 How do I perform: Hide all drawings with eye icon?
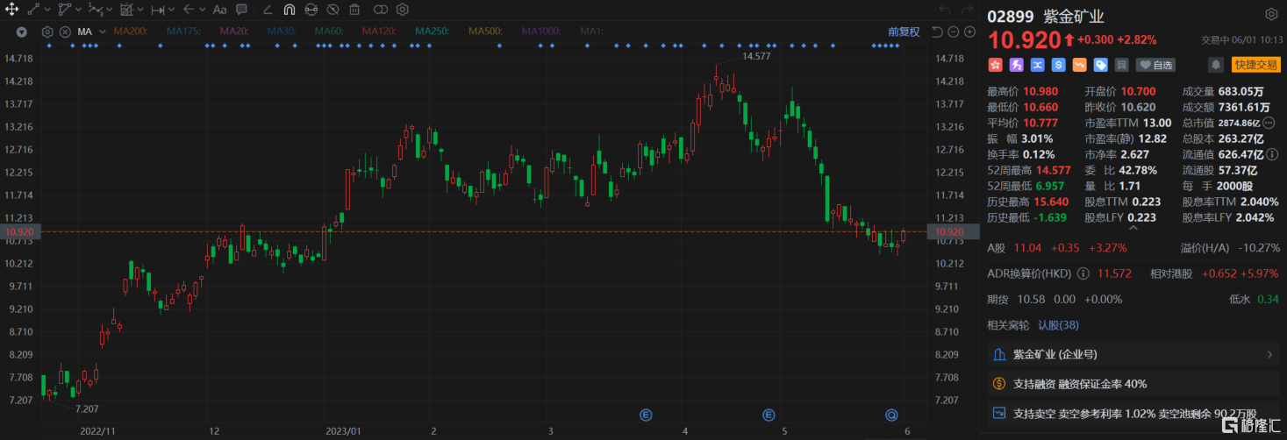coord(332,10)
